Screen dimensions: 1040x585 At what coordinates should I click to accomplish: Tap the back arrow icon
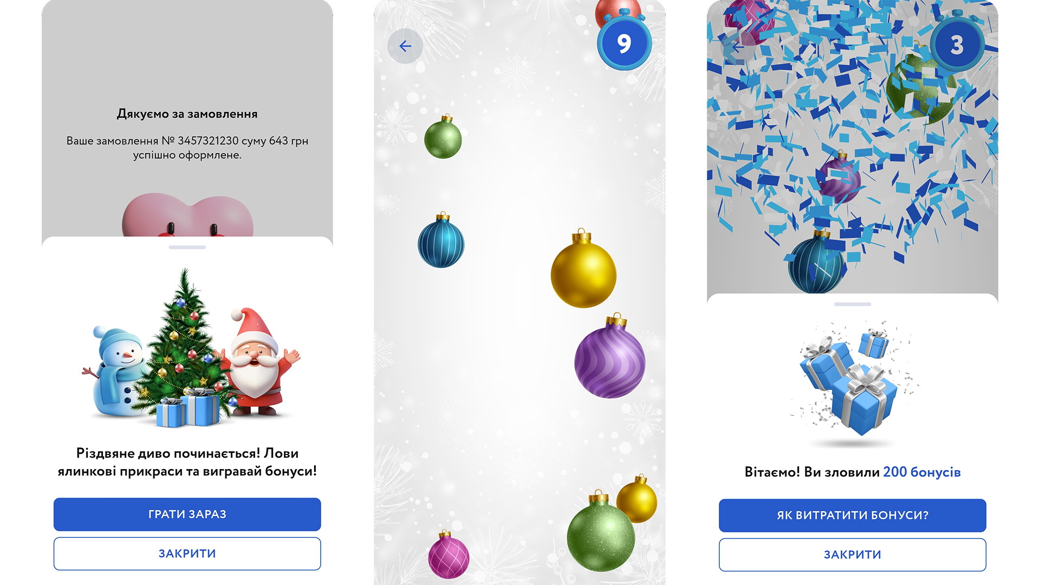(405, 46)
